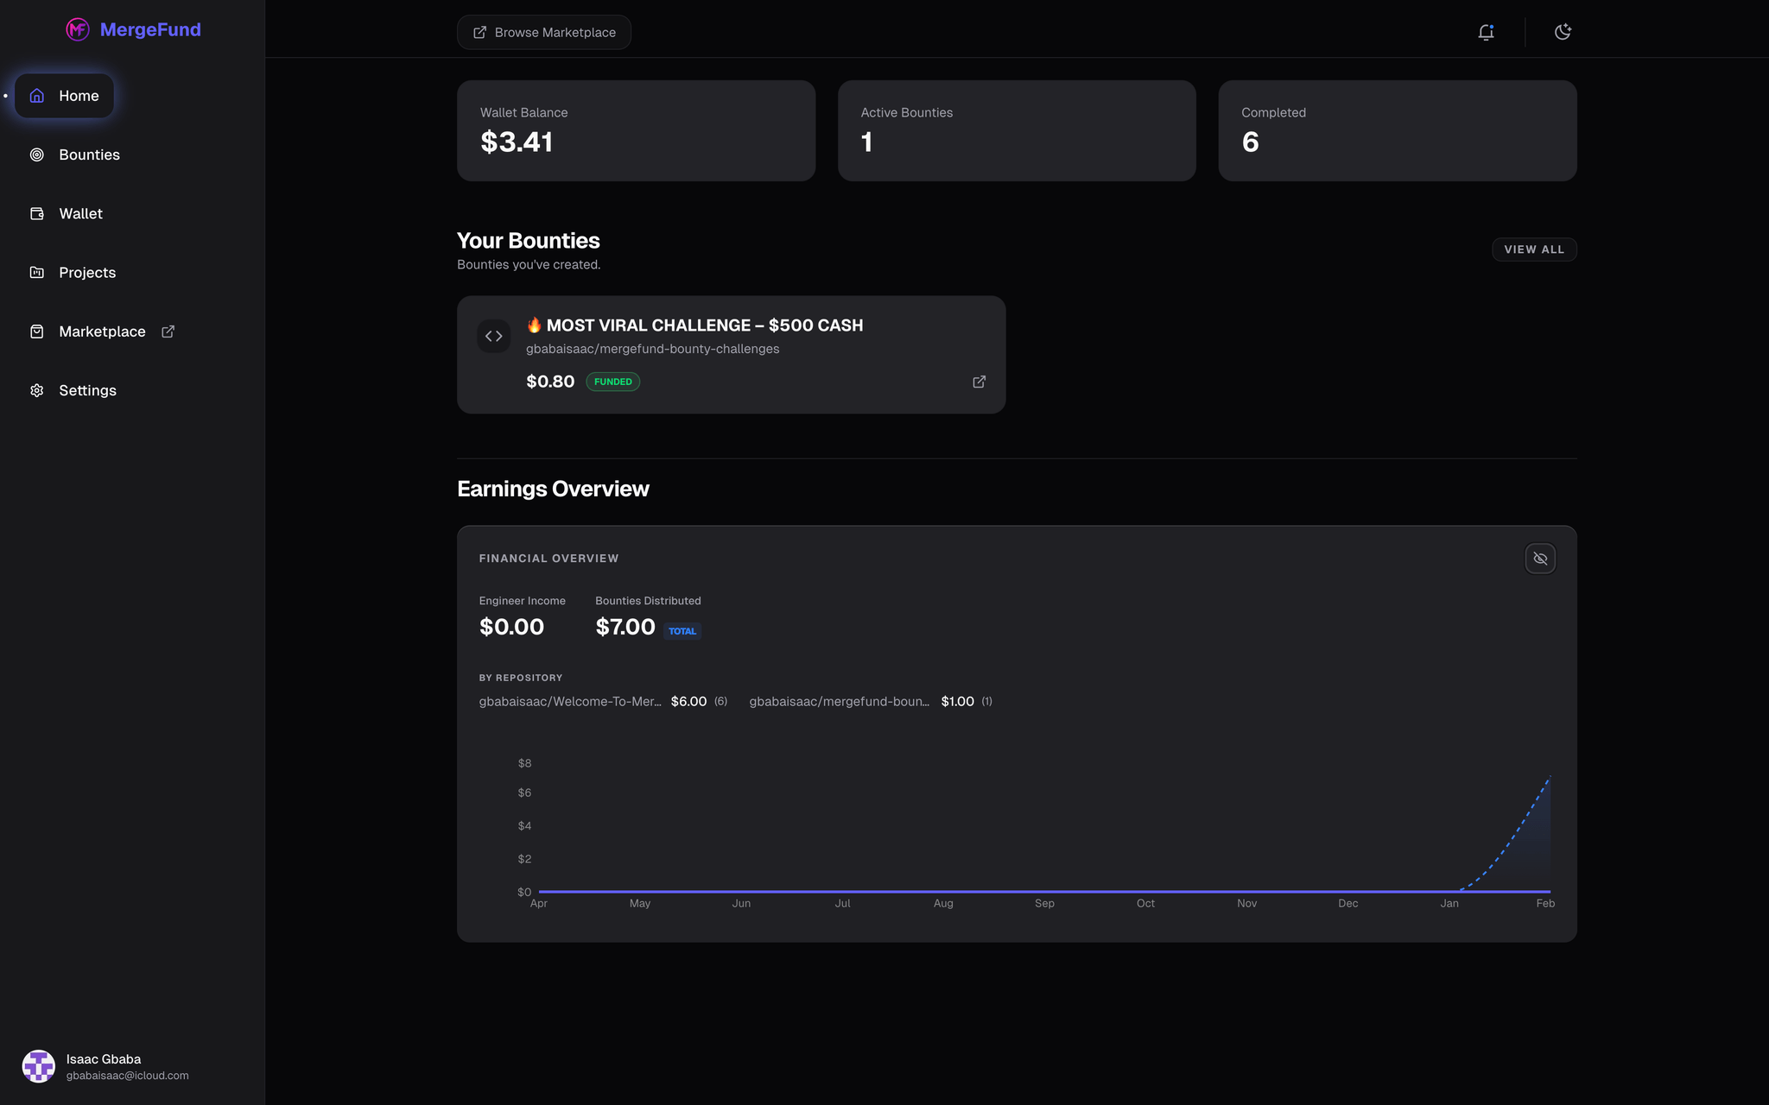Click Isaac Gbaba's profile avatar
This screenshot has width=1769, height=1105.
pos(38,1065)
